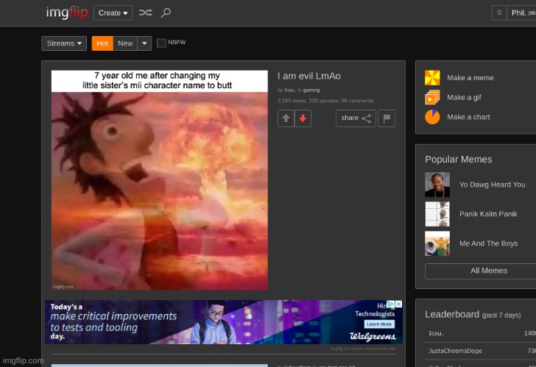Downvote the 'I am evil LmAo' meme
Image resolution: width=536 pixels, height=367 pixels.
(x=303, y=118)
